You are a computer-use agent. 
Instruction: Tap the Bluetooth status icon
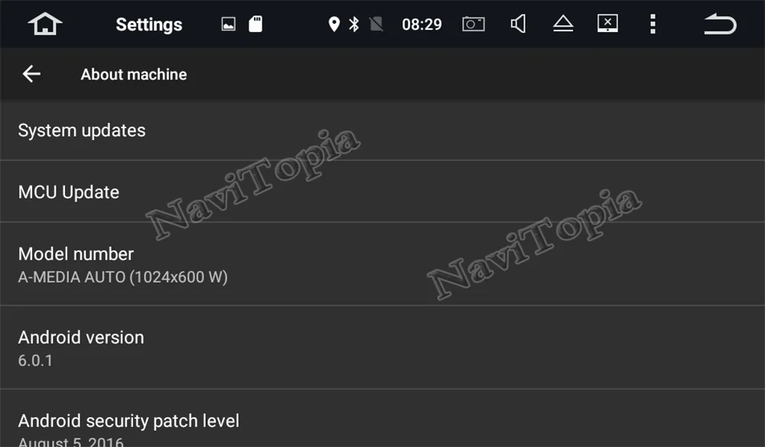click(x=354, y=24)
